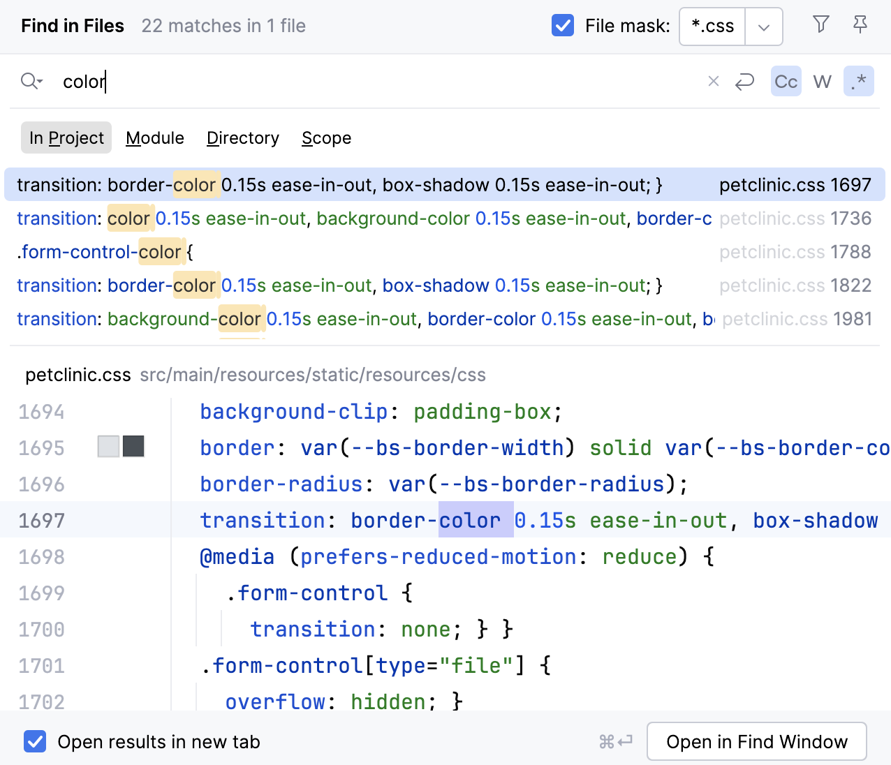Open the *.css file mask dropdown
The width and height of the screenshot is (891, 765).
click(764, 26)
